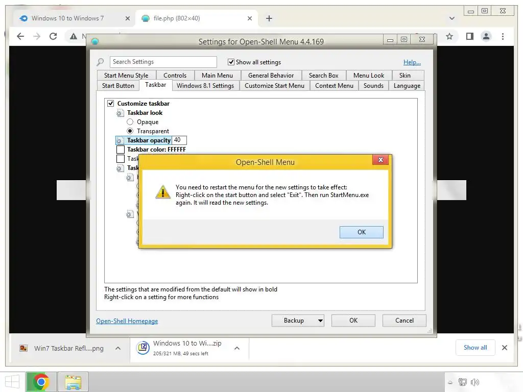Click the network icon in system tray
Viewport: 523px width, 392px height.
[462, 382]
